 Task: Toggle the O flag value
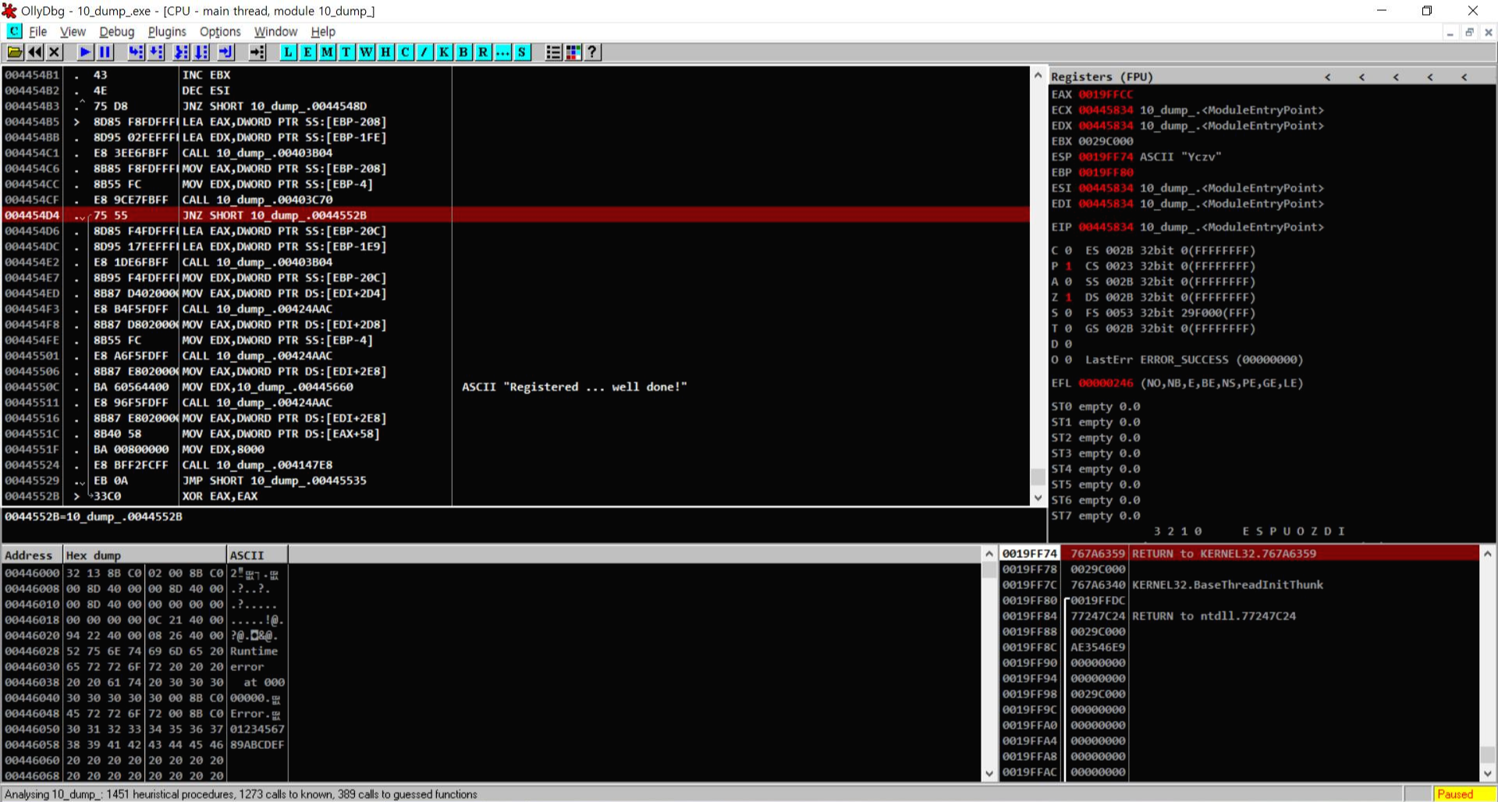(x=1068, y=360)
